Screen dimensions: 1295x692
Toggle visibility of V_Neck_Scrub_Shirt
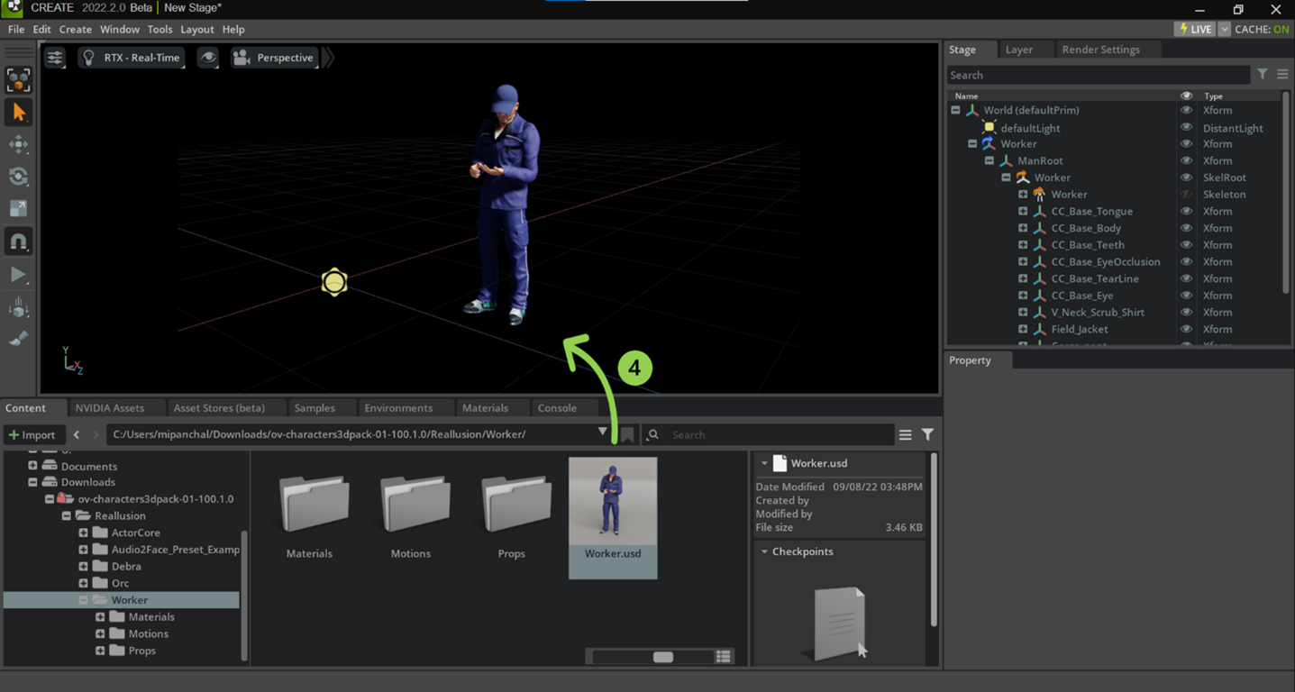pos(1186,312)
